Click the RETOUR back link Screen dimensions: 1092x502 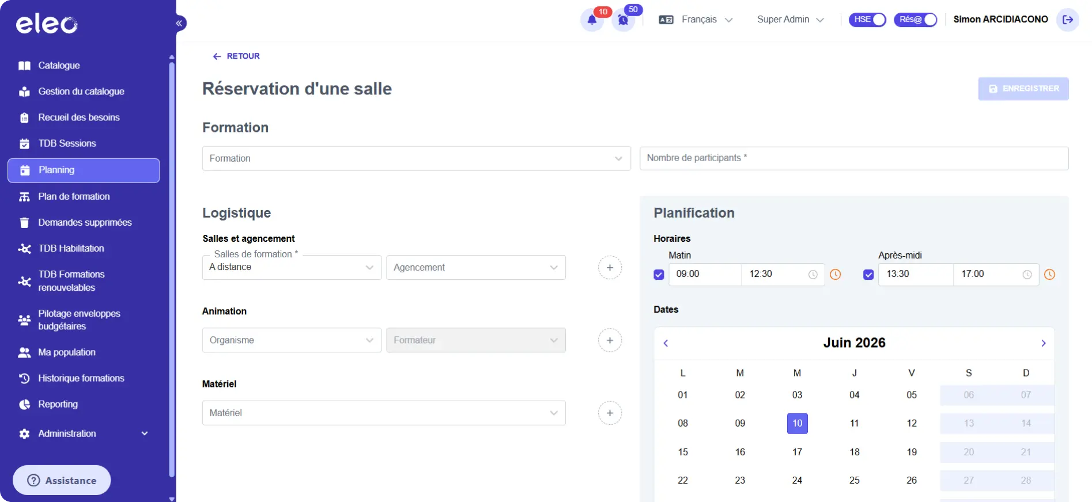[x=236, y=56]
